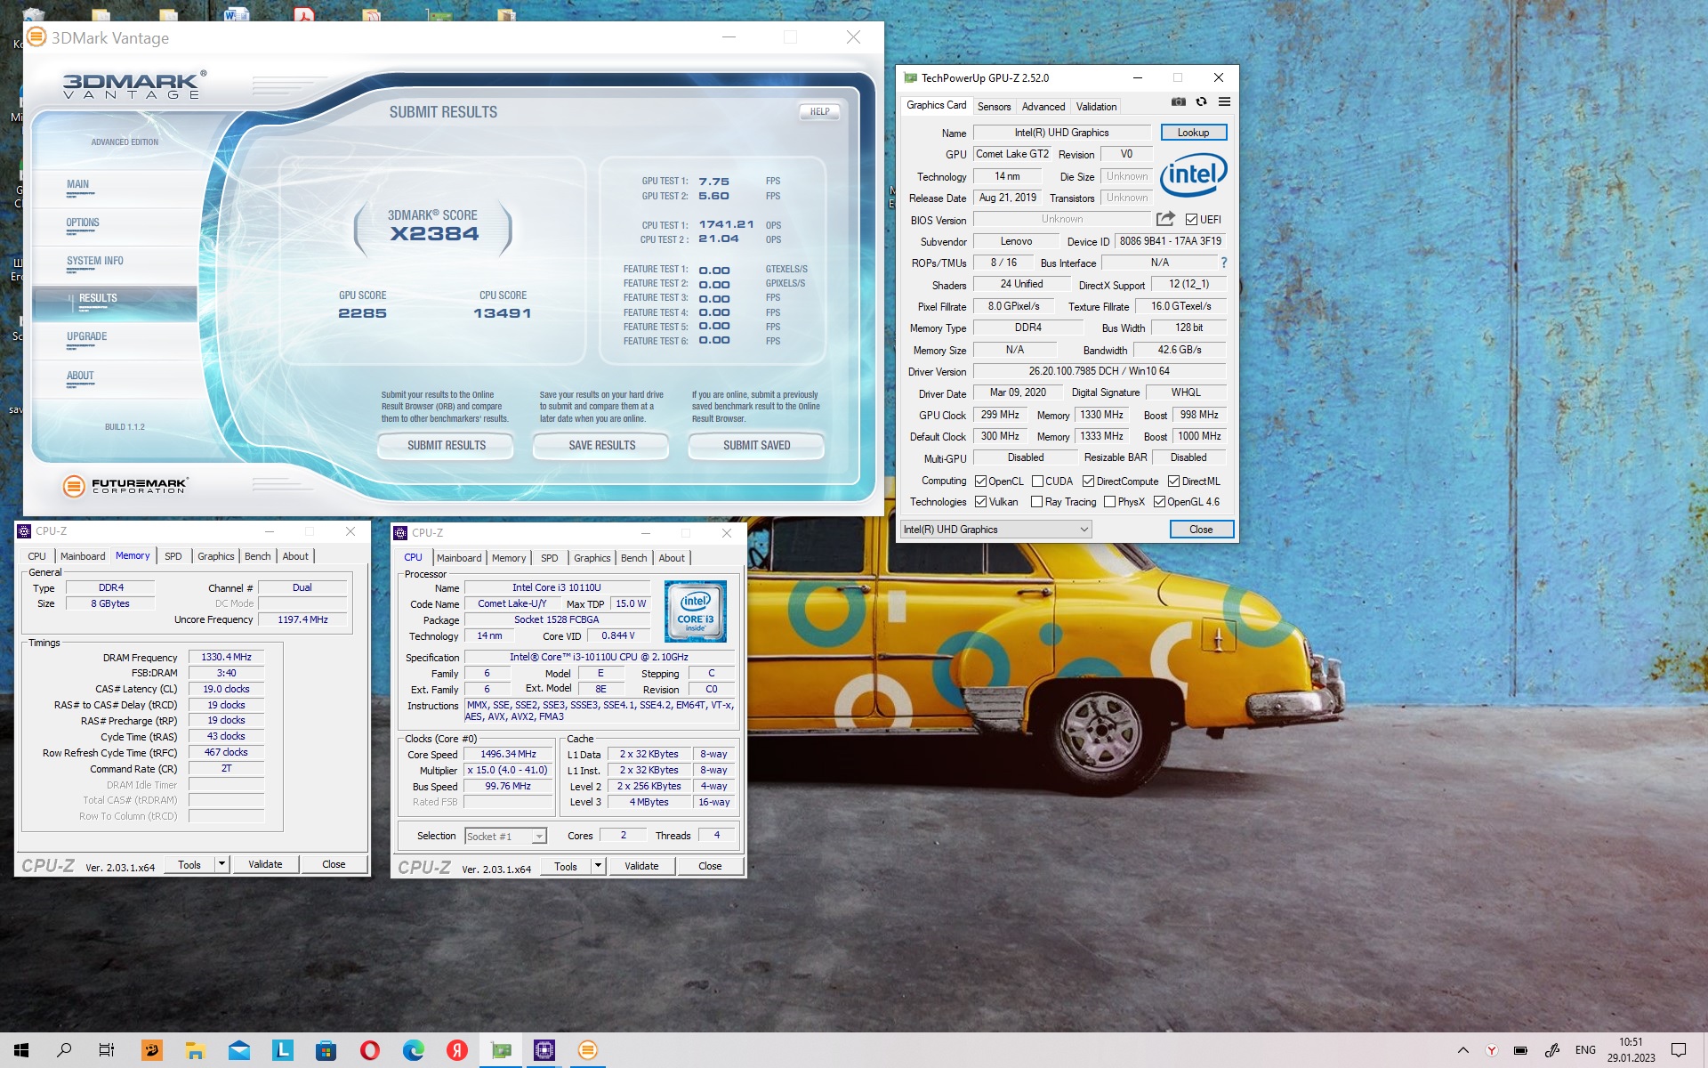Viewport: 1708px width, 1068px height.
Task: Open the Windows Start menu
Action: tap(21, 1050)
